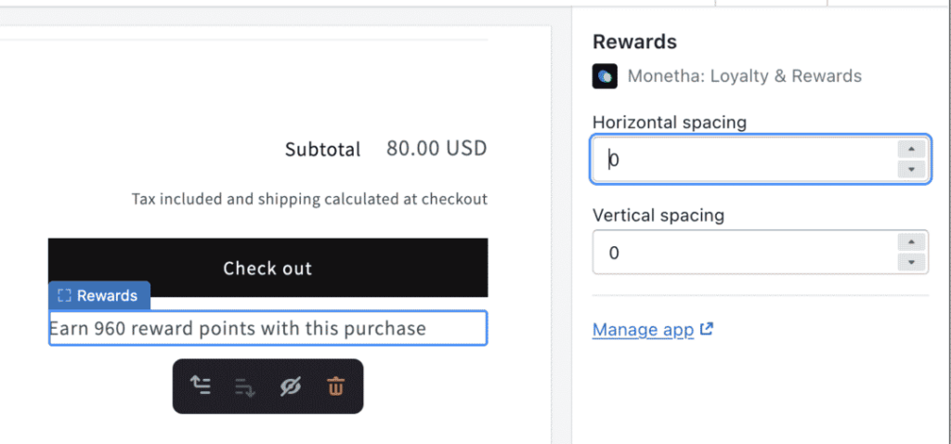Click the external link icon beside Manage app
The width and height of the screenshot is (951, 444).
tap(706, 330)
